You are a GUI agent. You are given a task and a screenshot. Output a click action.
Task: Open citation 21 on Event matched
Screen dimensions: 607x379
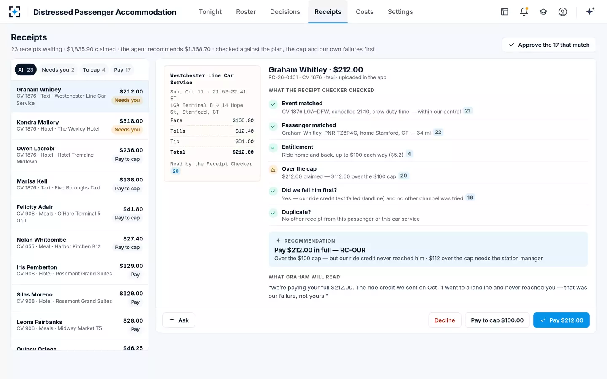(467, 111)
